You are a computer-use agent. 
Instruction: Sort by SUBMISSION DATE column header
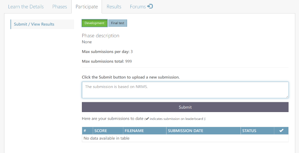pyautogui.click(x=203, y=131)
